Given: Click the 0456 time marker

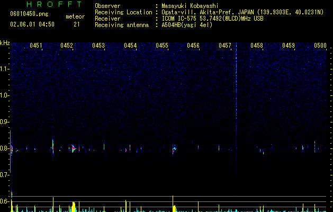Looking at the screenshot, I should 193,46.
